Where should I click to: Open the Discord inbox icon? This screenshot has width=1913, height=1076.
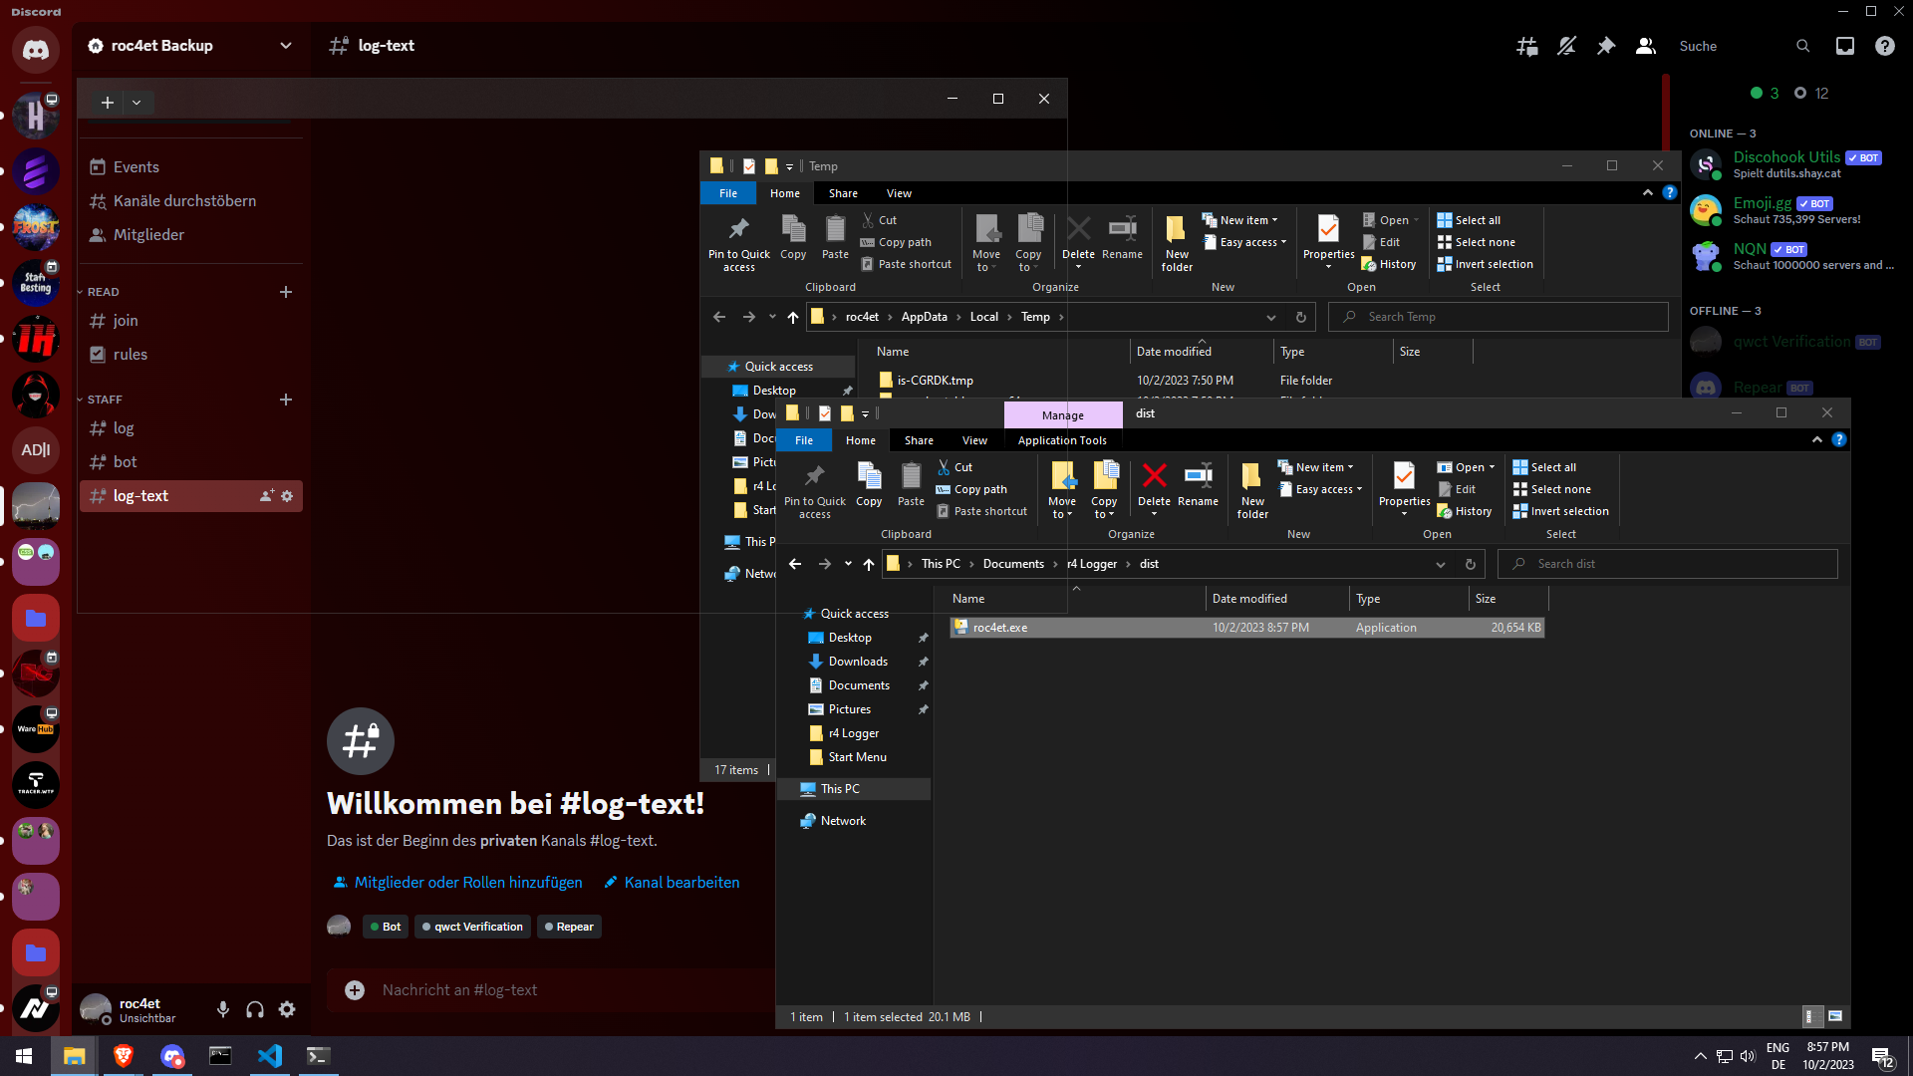pyautogui.click(x=1845, y=46)
